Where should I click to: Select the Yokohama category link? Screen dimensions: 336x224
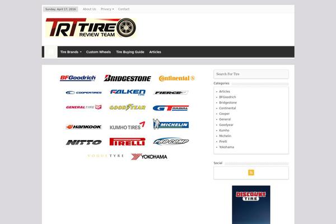point(226,147)
